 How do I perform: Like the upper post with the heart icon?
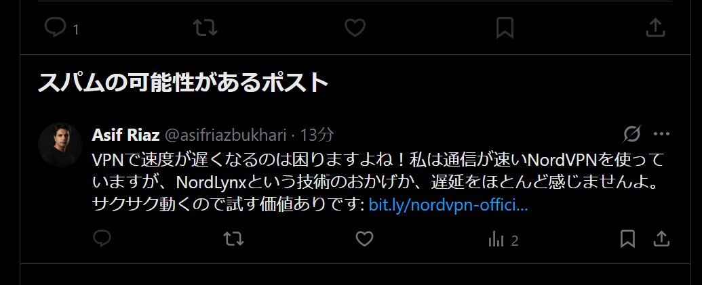pyautogui.click(x=355, y=28)
